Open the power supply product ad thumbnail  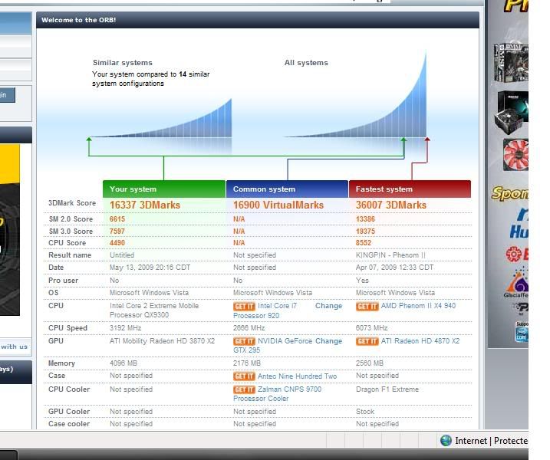click(x=512, y=112)
